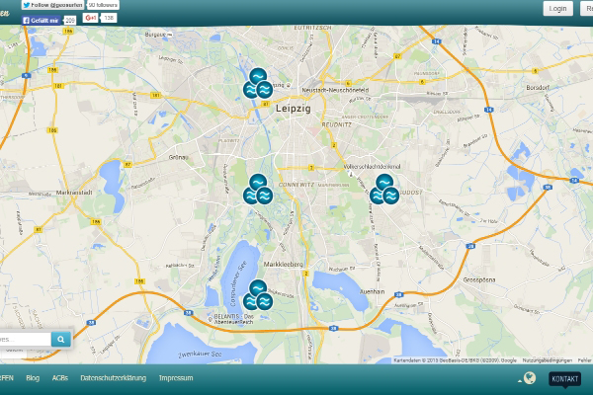
Task: Click the REUDNITZ district label
Action: click(x=337, y=124)
